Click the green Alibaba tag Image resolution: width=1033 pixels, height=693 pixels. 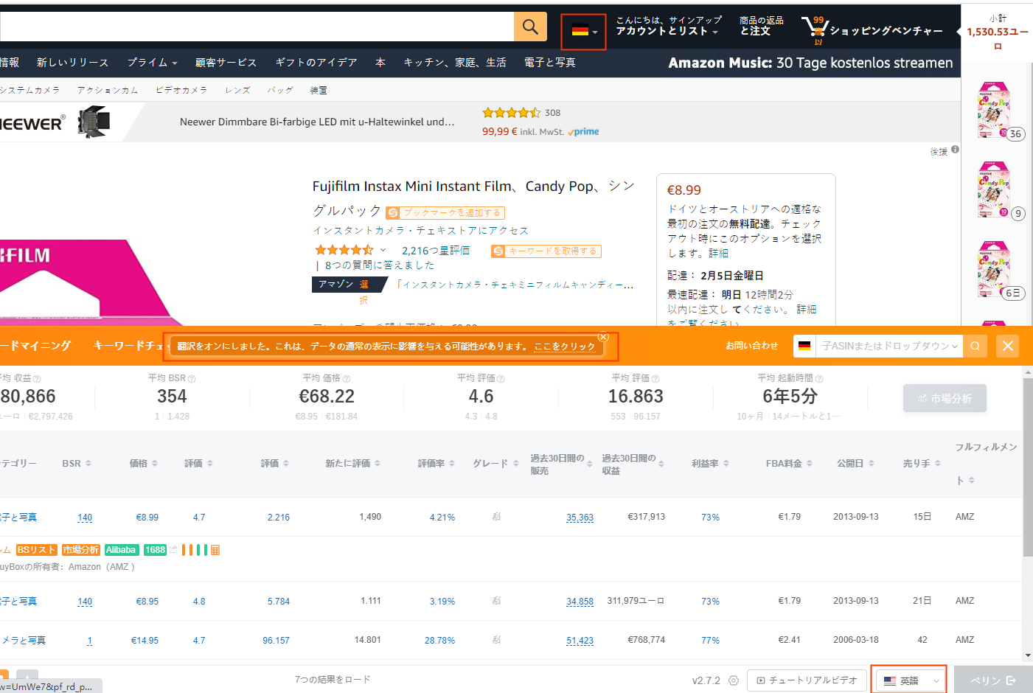tap(121, 550)
